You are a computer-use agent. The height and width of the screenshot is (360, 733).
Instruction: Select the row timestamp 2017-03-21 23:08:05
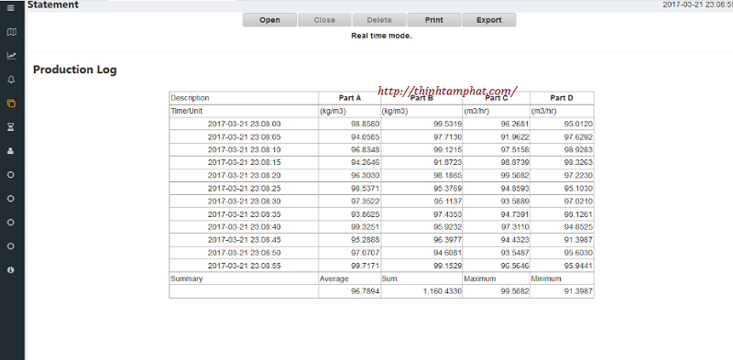[x=244, y=137]
